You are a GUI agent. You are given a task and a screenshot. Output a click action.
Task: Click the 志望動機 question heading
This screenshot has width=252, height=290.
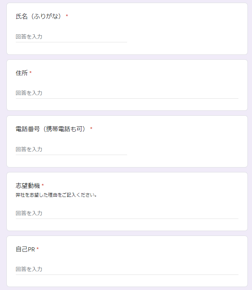pos(28,185)
